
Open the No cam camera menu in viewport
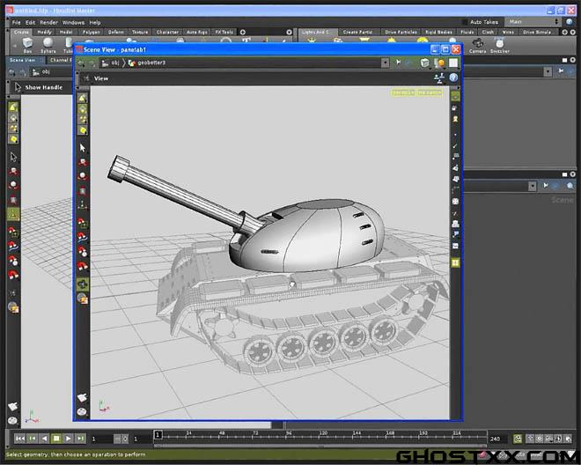[x=429, y=92]
